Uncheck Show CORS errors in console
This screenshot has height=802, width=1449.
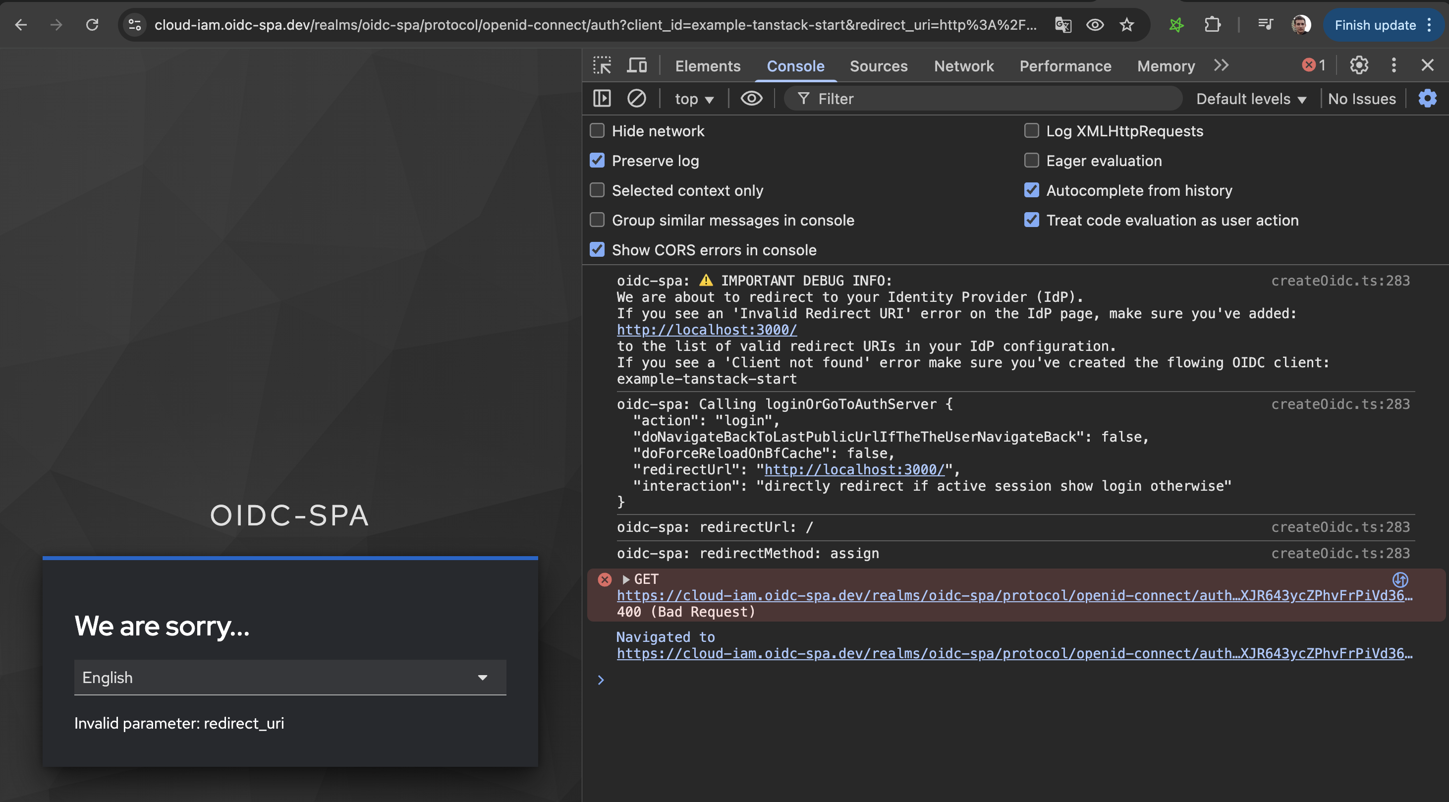tap(597, 250)
